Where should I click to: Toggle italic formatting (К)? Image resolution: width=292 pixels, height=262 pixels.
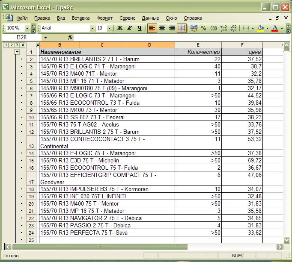pos(130,28)
